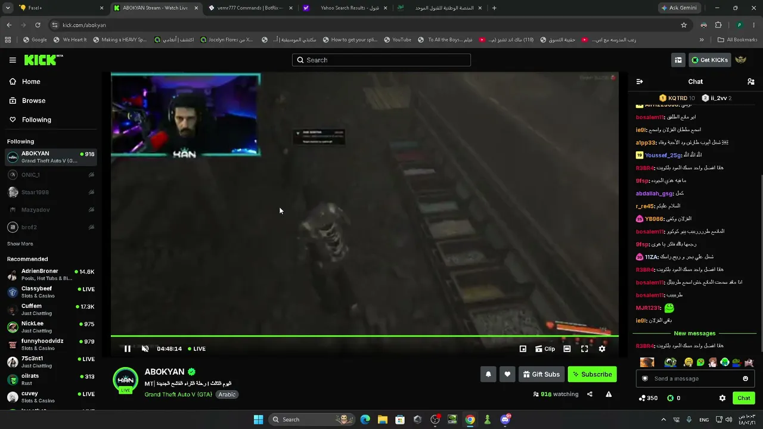Show chat users list icon
The height and width of the screenshot is (429, 763).
pyautogui.click(x=751, y=82)
